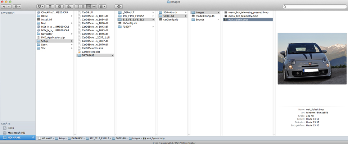348x144 pixels.
Task: Switch to list view mode
Action: tap(83, 6)
